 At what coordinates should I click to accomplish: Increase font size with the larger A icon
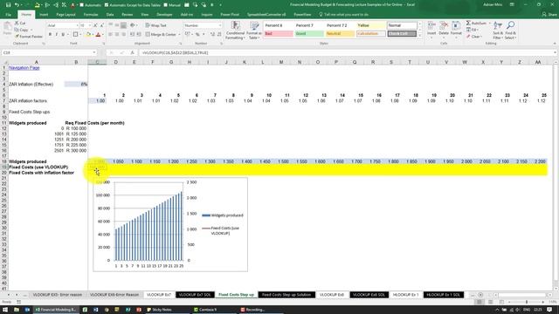point(95,25)
